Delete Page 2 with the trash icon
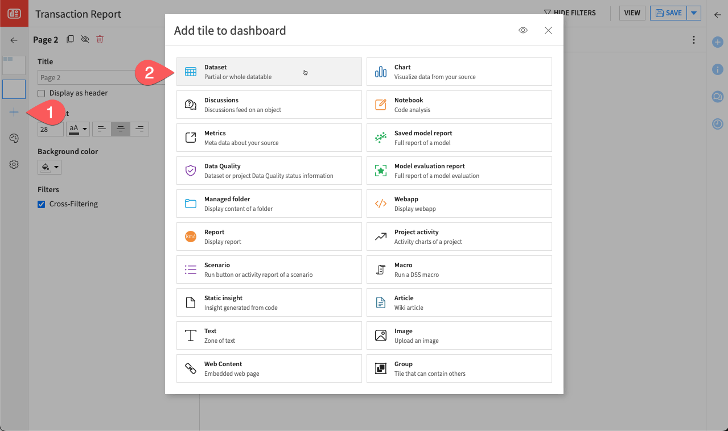This screenshot has width=728, height=431. [100, 39]
